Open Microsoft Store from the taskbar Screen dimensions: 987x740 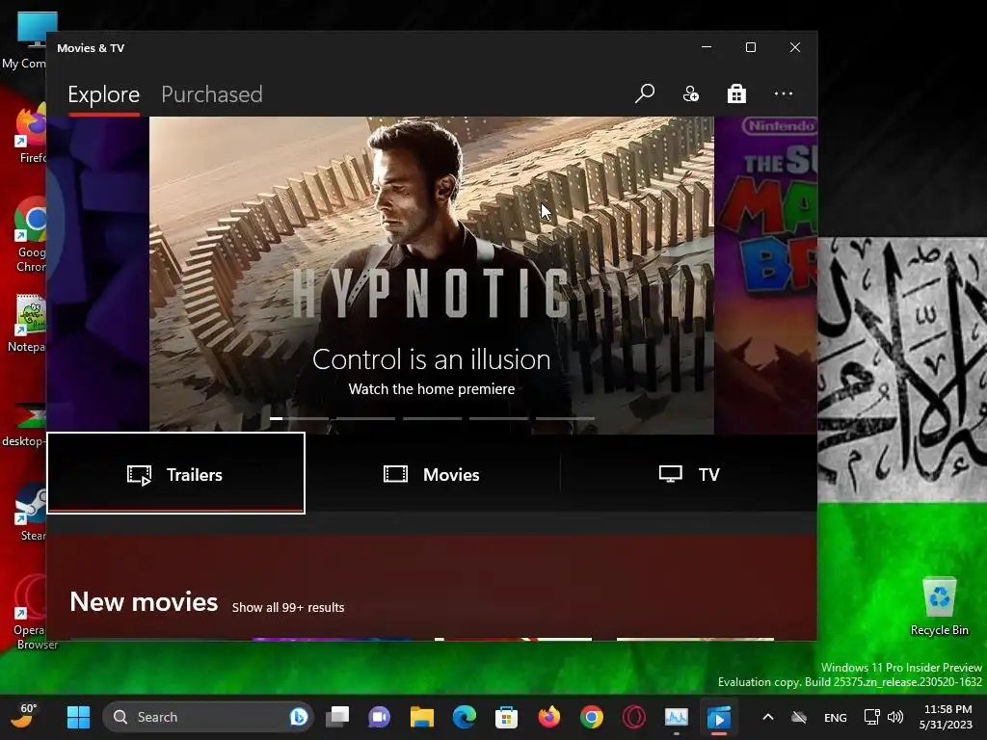[x=507, y=717]
